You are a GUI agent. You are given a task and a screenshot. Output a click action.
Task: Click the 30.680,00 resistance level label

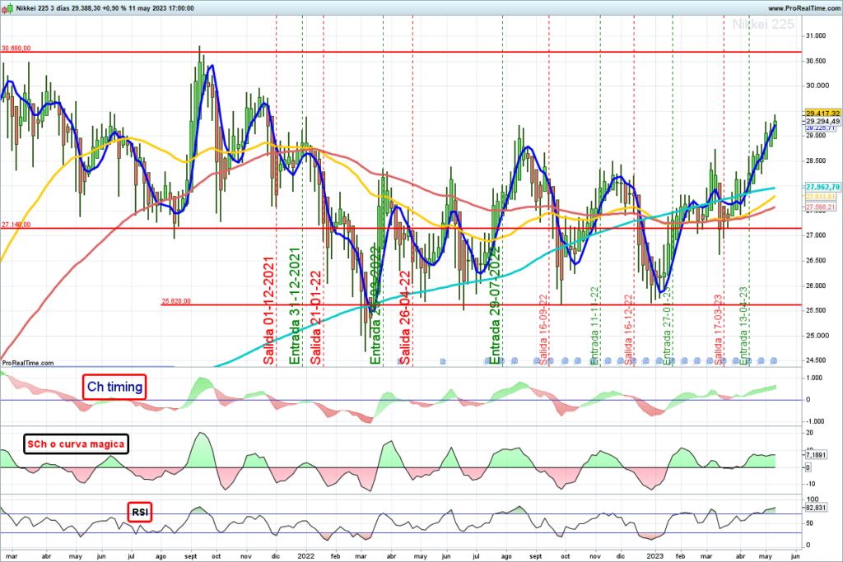[x=16, y=49]
